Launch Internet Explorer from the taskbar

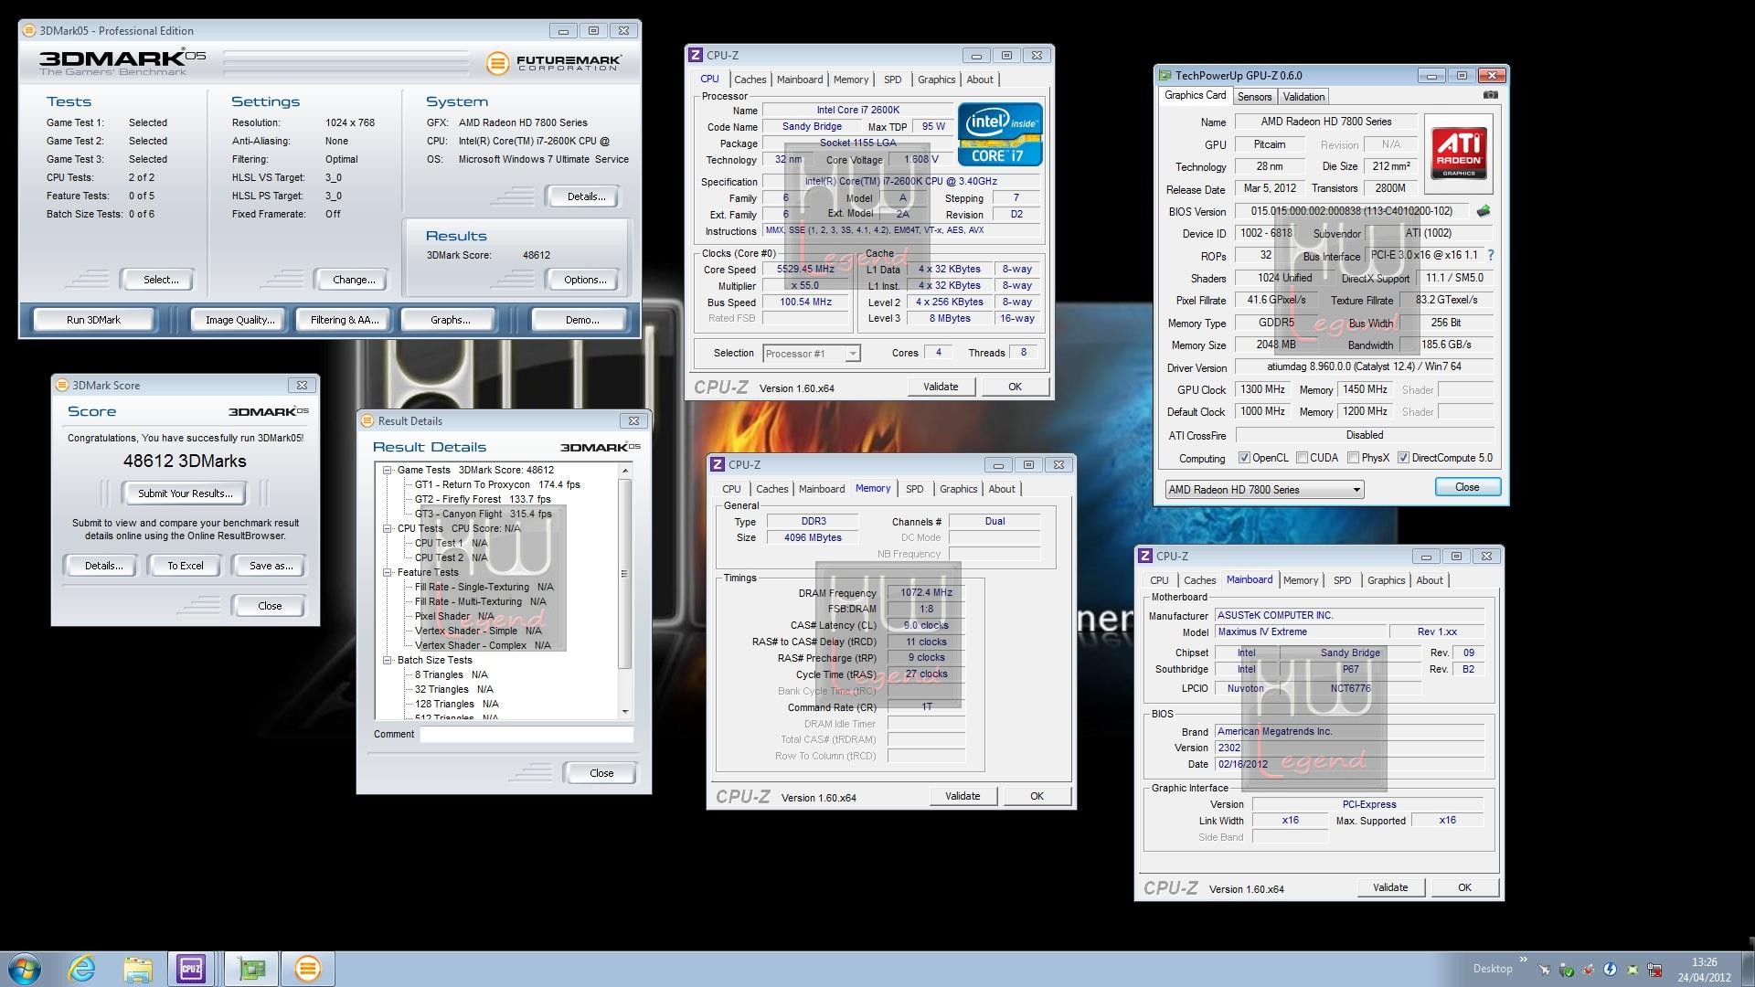point(82,969)
